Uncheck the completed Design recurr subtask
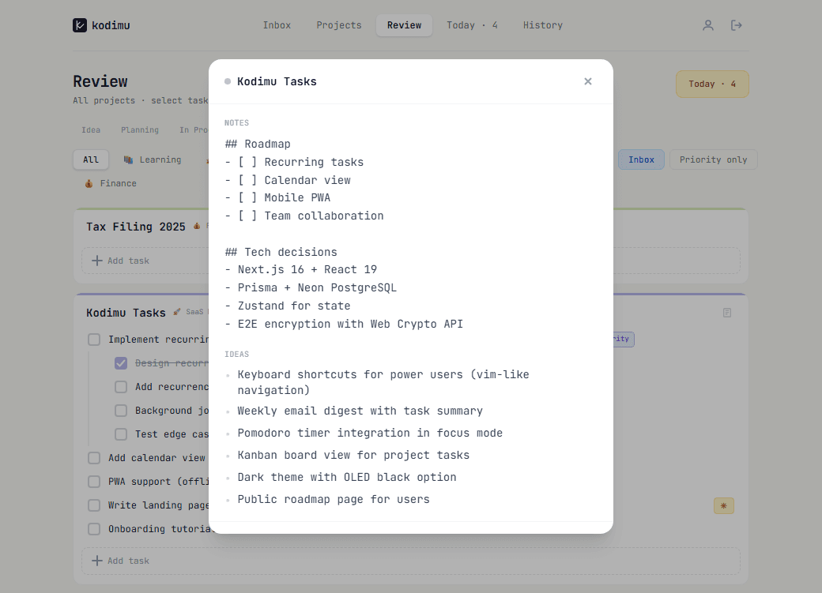The height and width of the screenshot is (593, 822). (120, 363)
